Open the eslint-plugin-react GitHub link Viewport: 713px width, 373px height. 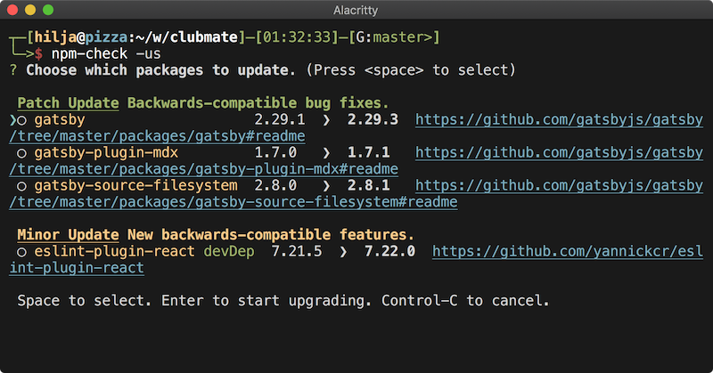pos(567,251)
